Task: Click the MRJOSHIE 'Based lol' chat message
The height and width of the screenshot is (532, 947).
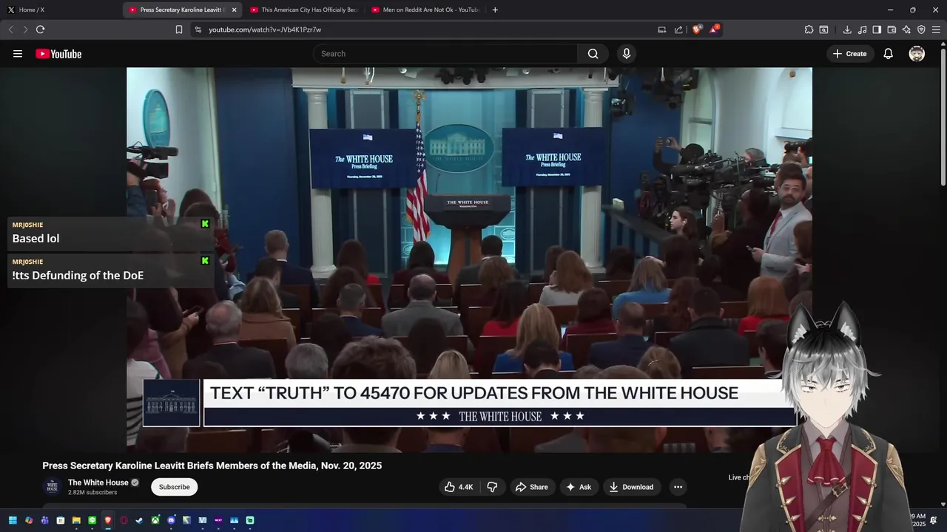Action: tap(111, 233)
